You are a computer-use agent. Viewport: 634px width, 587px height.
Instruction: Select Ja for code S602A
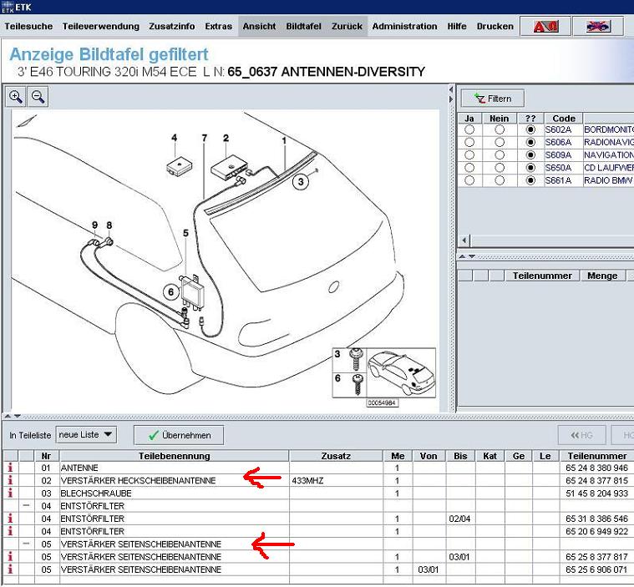[x=469, y=129]
